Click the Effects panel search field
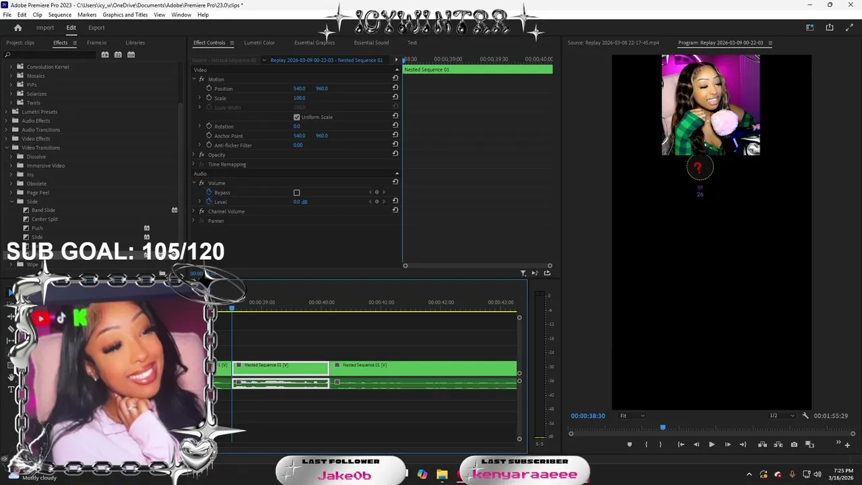The image size is (862, 485). coord(51,55)
